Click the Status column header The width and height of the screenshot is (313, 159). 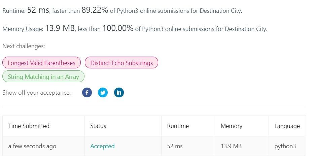98,126
